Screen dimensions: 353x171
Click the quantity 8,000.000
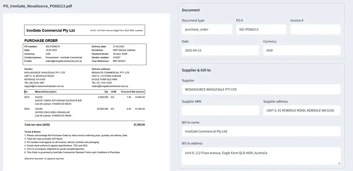click(103, 97)
